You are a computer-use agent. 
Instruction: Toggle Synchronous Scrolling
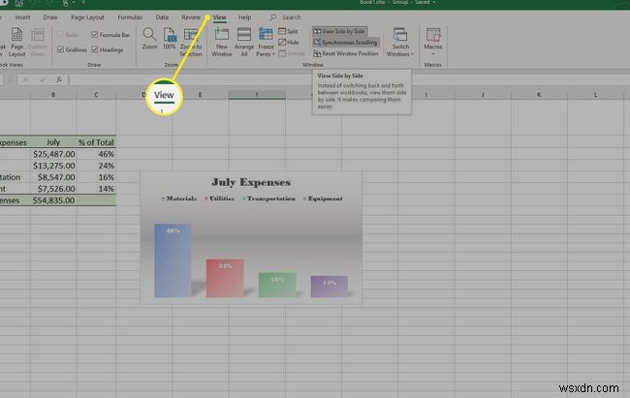coord(346,43)
